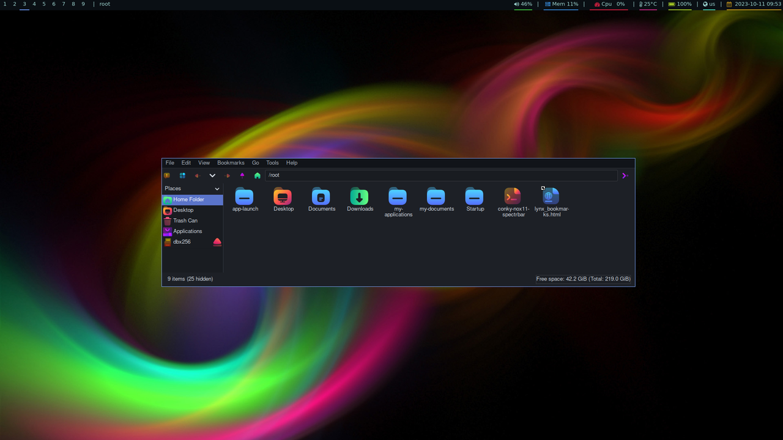Switch to workspace 5
This screenshot has width=783, height=440.
[44, 4]
